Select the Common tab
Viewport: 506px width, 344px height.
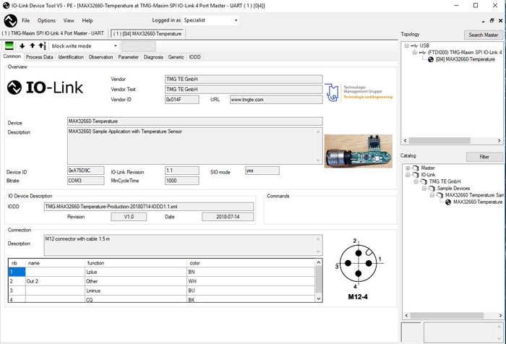(x=12, y=56)
